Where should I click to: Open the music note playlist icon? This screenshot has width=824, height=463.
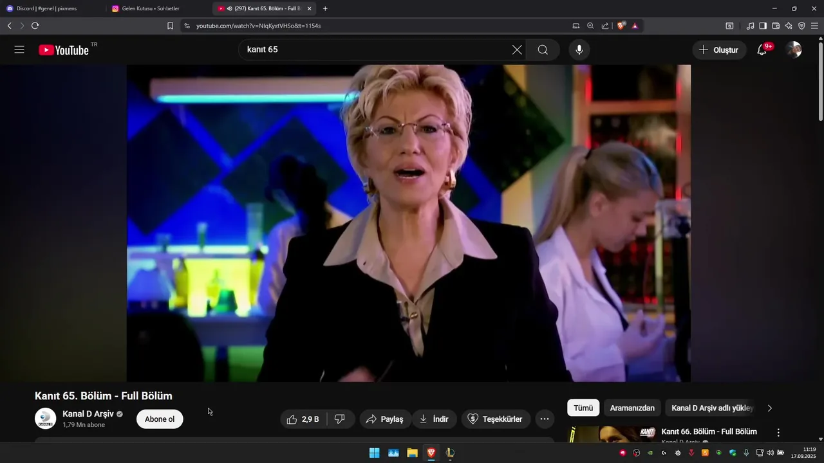[750, 26]
